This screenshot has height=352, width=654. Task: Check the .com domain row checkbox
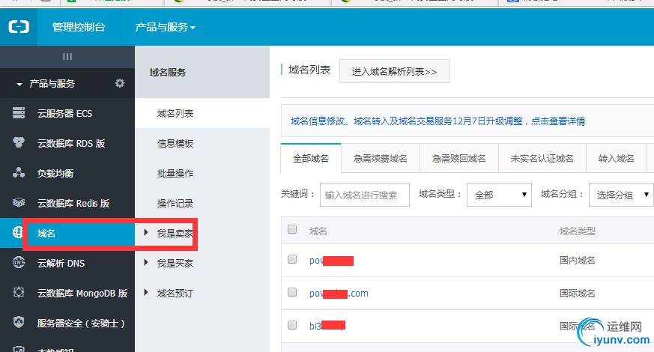(292, 292)
